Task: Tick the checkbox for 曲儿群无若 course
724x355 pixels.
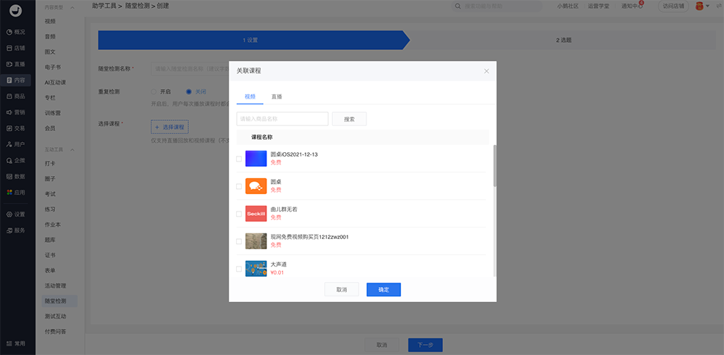Action: (x=240, y=214)
